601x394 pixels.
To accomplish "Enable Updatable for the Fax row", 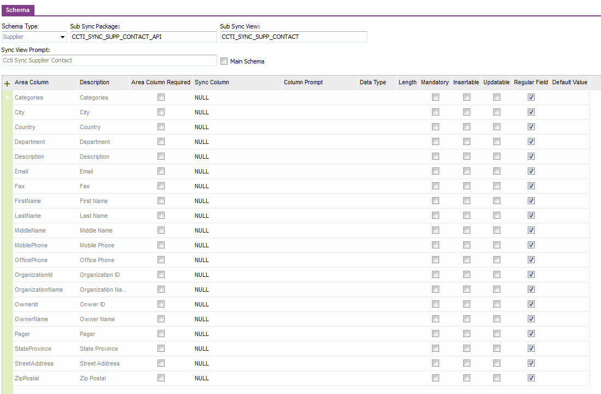I will (x=497, y=186).
